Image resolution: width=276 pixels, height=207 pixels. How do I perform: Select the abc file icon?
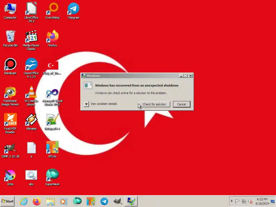click(x=31, y=177)
